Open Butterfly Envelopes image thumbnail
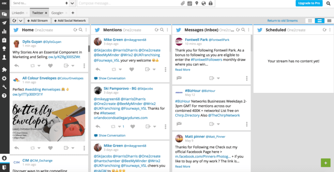 pyautogui.click(x=49, y=121)
